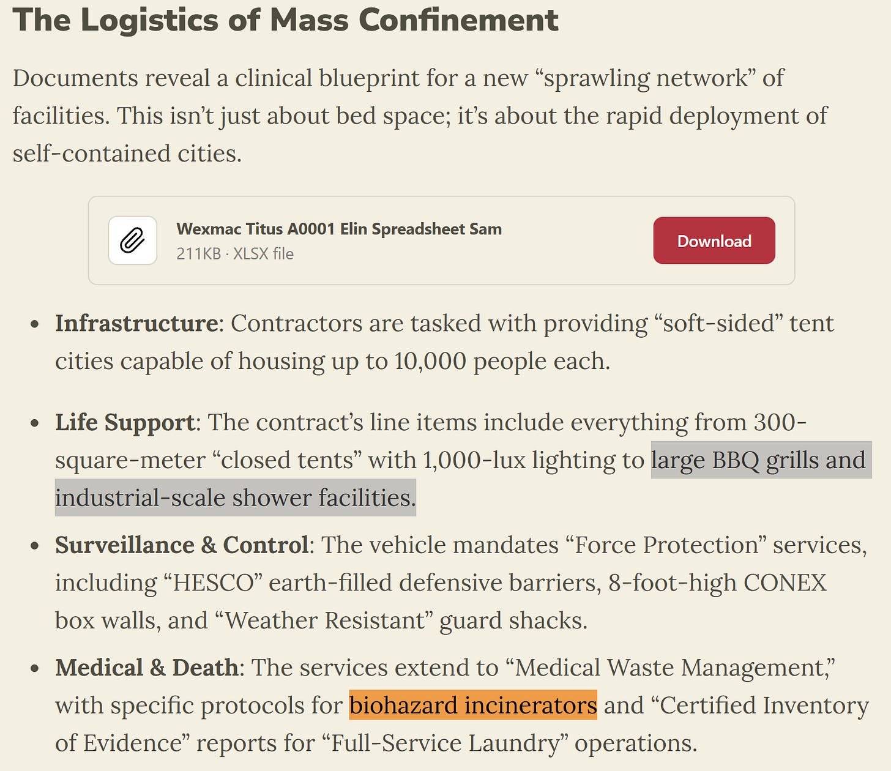Click the bullet before Medical & Death
The image size is (891, 771).
point(35,669)
